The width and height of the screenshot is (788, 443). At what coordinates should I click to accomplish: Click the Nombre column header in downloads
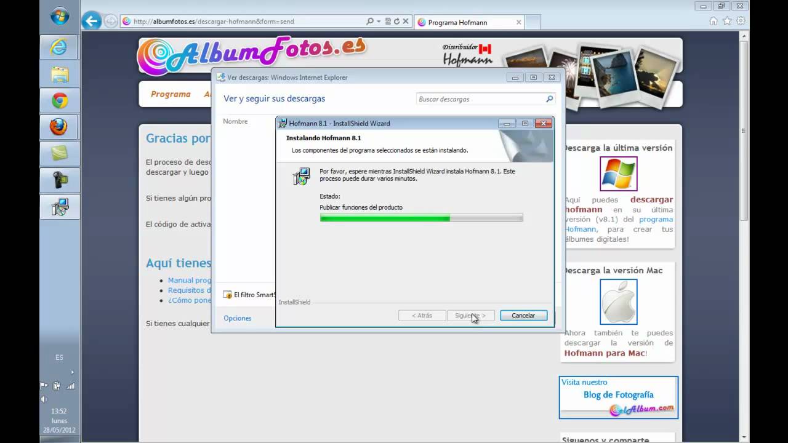pos(235,121)
